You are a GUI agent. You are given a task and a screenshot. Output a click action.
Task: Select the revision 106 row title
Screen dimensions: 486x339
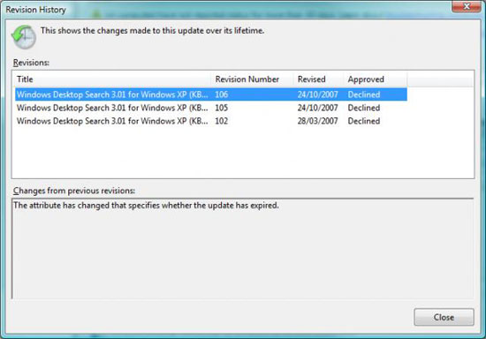click(112, 94)
